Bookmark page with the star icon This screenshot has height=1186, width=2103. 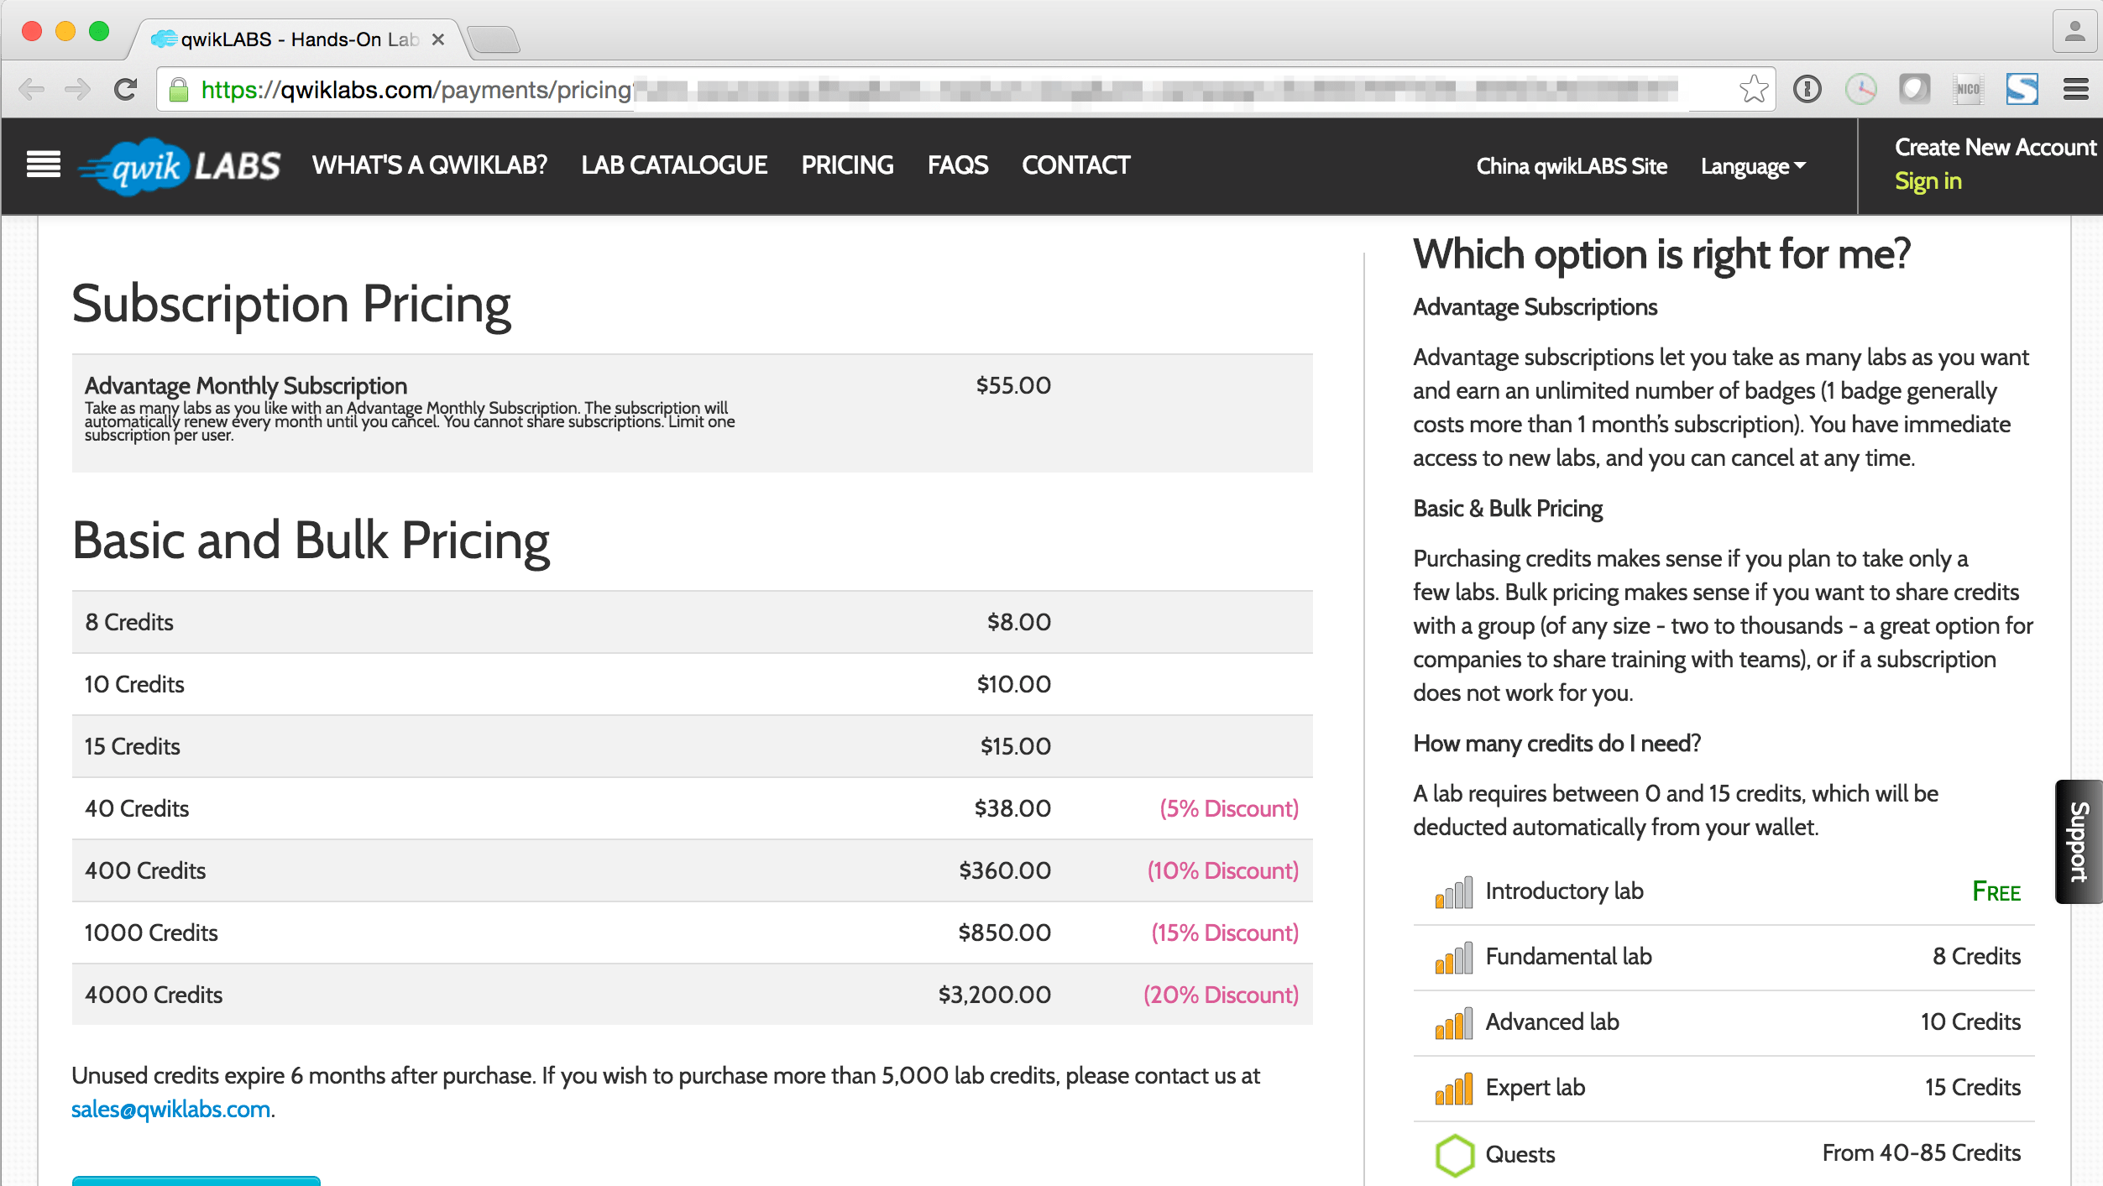[x=1753, y=89]
